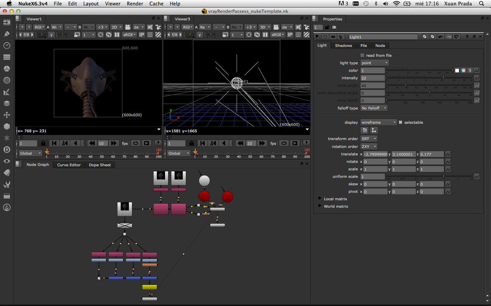
Task: Open the Merge nodes menu layered icon
Action: pyautogui.click(x=6, y=103)
